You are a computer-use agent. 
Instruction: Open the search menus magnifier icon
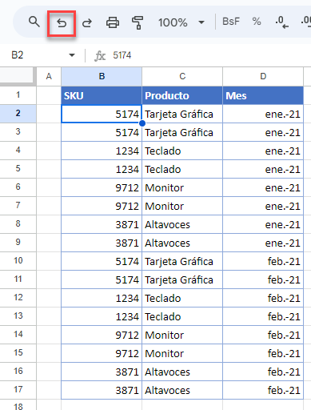click(x=34, y=22)
